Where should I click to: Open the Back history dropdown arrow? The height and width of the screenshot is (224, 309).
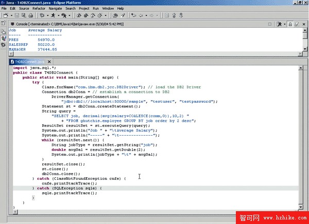coord(146,15)
